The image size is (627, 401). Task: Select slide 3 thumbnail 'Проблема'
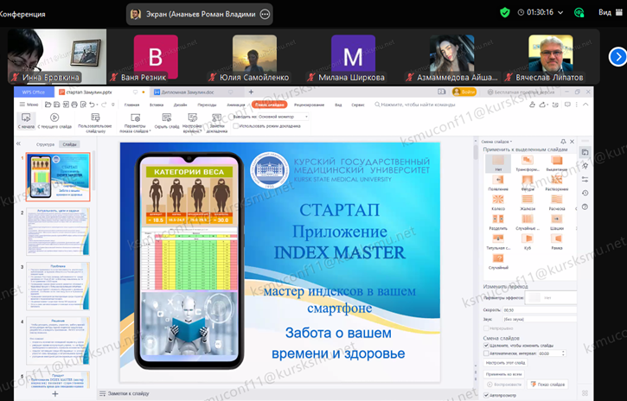click(58, 286)
